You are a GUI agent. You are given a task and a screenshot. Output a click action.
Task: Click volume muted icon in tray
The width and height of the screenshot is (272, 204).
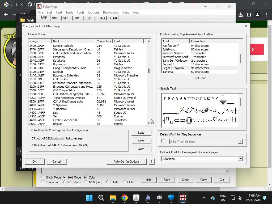(240, 198)
